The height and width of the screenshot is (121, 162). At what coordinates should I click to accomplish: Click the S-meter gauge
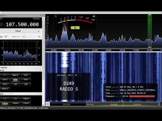[75, 23]
